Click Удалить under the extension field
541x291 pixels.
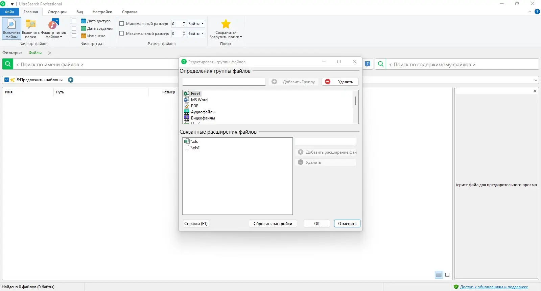click(326, 162)
